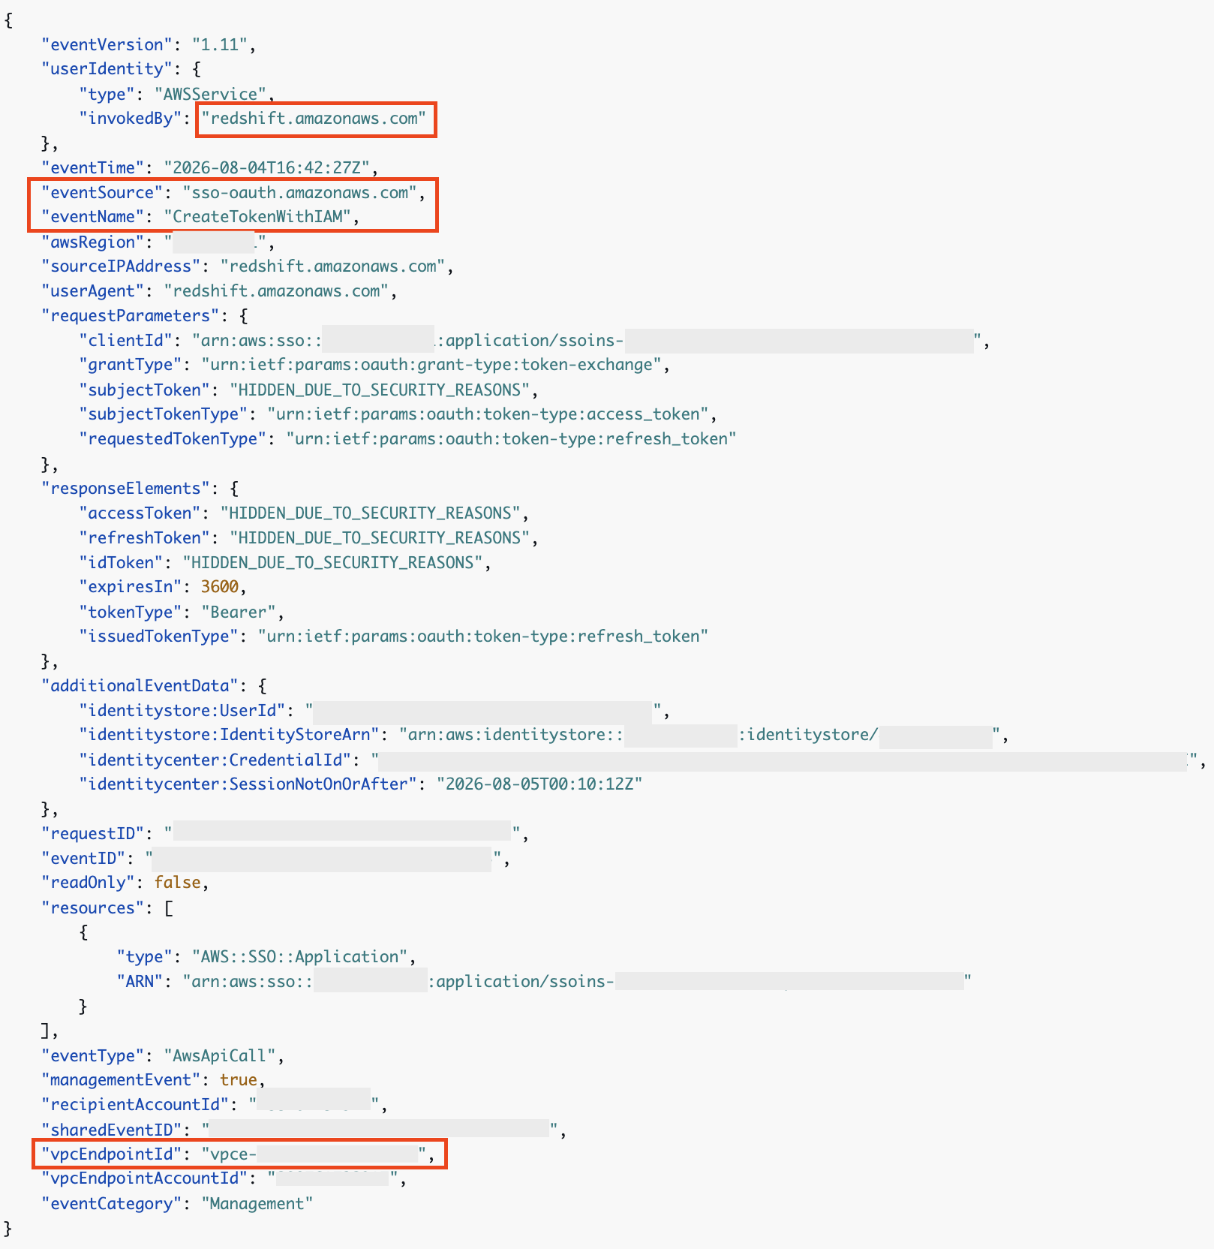Click the "AWSService" type value
Image resolution: width=1214 pixels, height=1249 pixels.
pyautogui.click(x=211, y=95)
